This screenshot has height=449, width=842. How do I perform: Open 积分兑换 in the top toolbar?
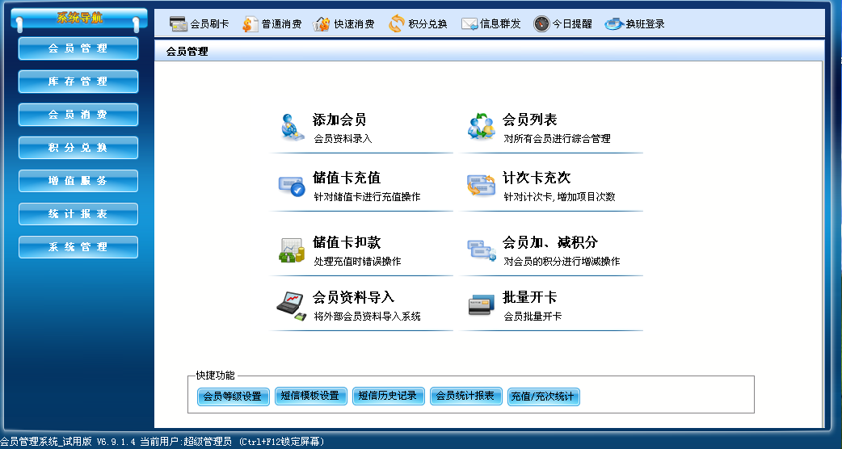click(x=418, y=24)
